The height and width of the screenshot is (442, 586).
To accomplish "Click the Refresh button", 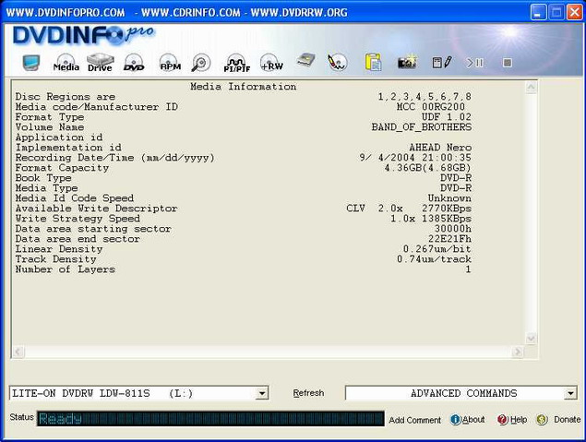I will [308, 393].
